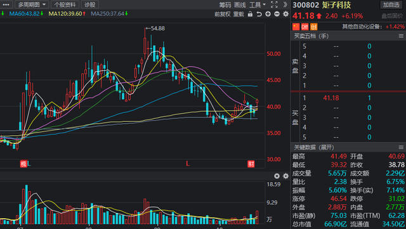Close the volume indicator panel

(x=277, y=176)
